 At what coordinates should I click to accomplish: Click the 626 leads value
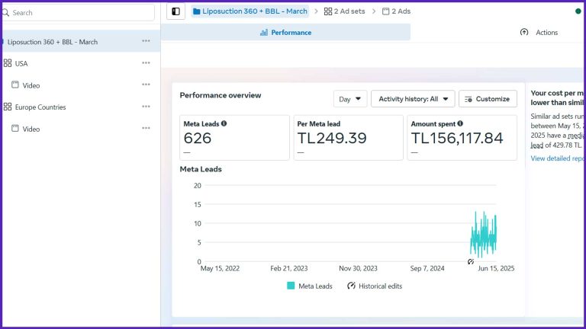(198, 139)
